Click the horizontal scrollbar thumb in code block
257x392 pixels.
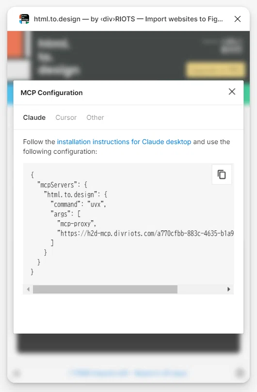pos(105,289)
